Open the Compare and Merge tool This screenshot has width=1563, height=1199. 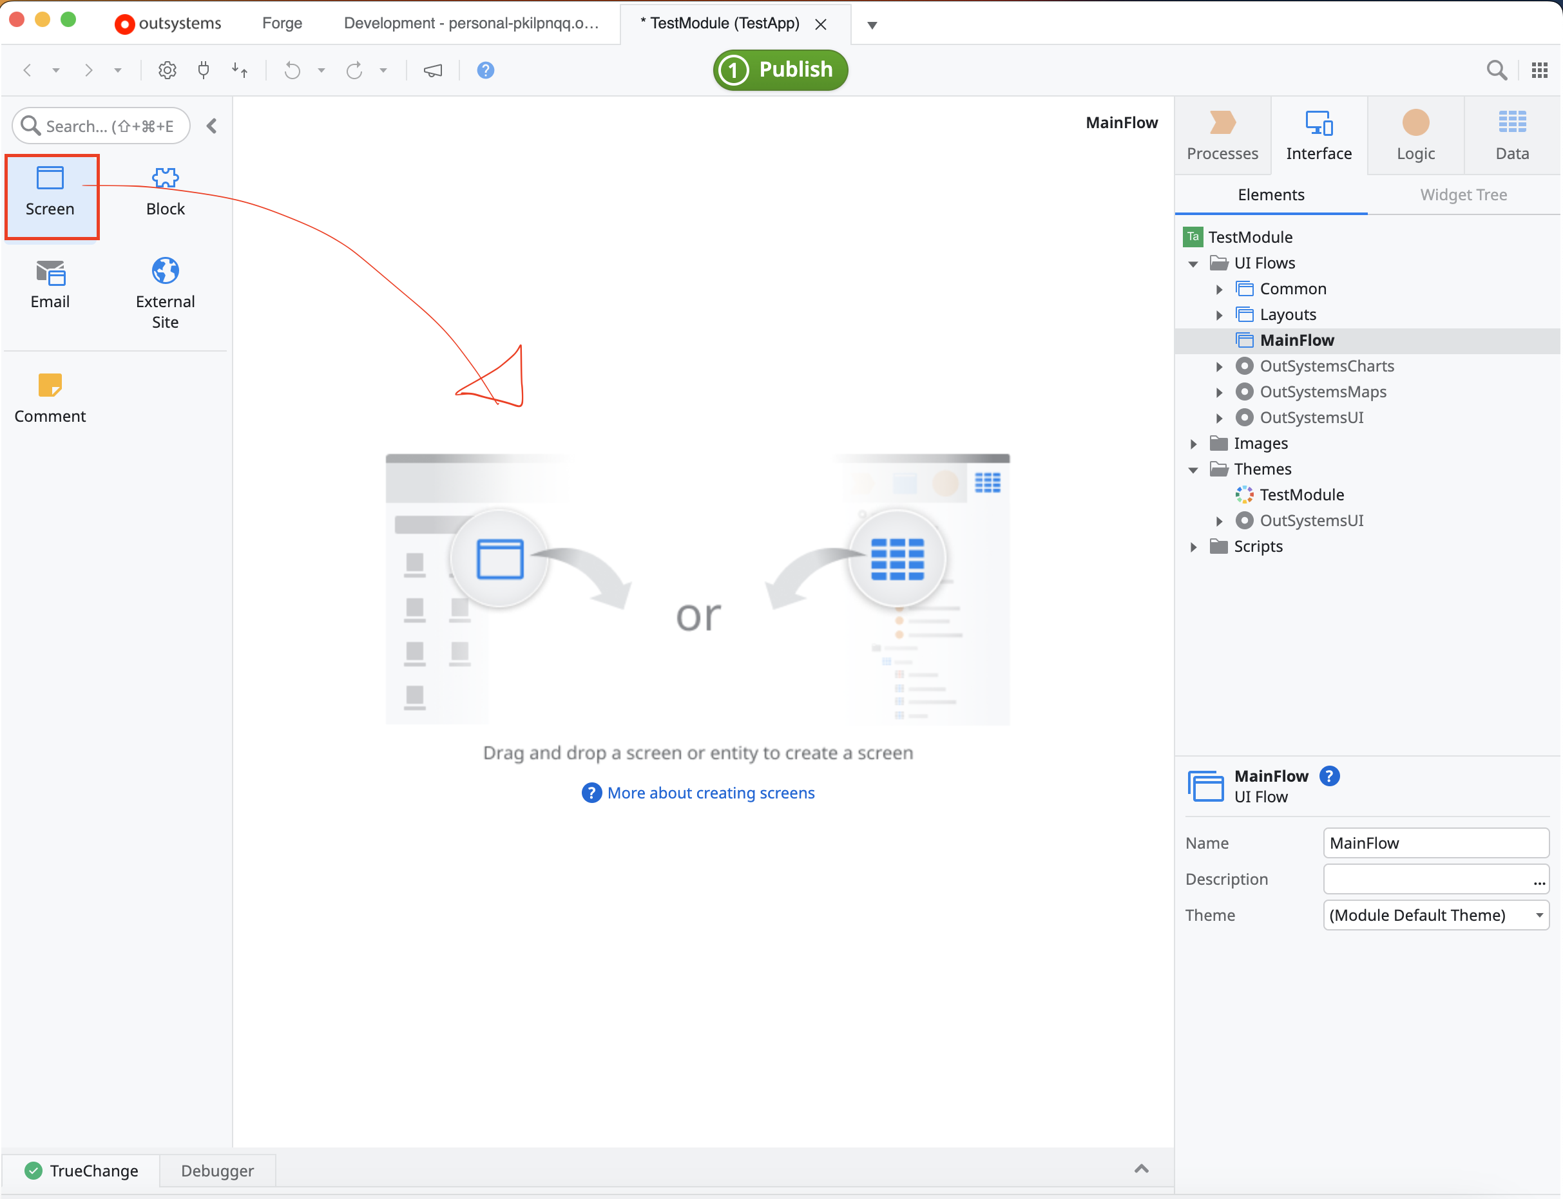(240, 70)
